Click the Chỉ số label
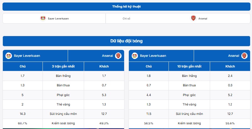The image size is (252, 129). 126,19
